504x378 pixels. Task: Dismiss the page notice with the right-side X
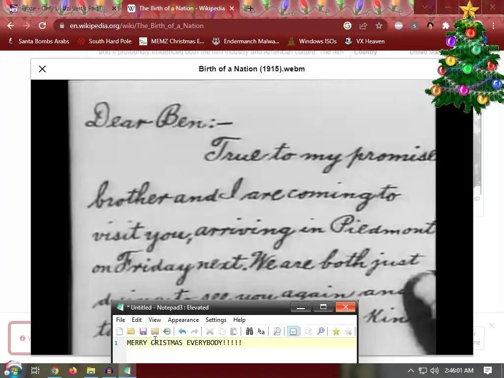492,326
